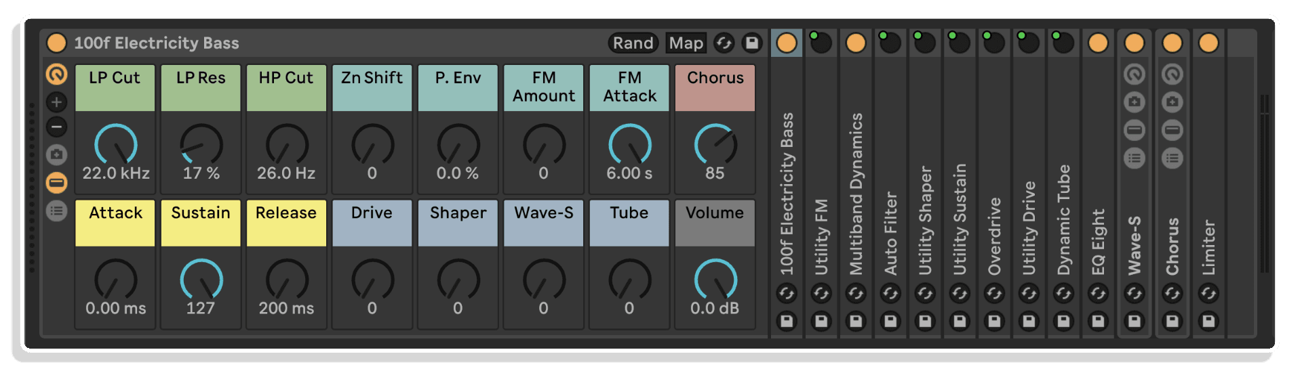Toggle the 100f Electricity Bass rack power button
The image size is (1302, 373).
pyautogui.click(x=56, y=43)
